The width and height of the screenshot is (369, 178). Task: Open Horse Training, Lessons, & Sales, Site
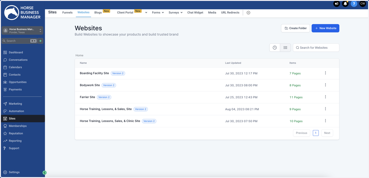click(106, 109)
